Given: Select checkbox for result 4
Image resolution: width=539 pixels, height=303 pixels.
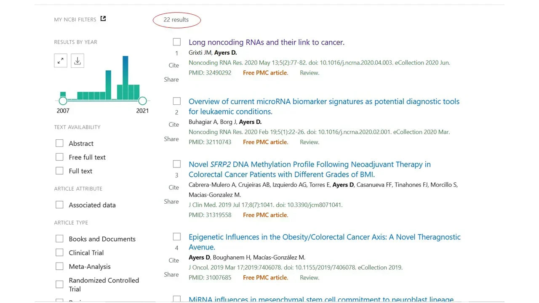Looking at the screenshot, I should pos(177,237).
